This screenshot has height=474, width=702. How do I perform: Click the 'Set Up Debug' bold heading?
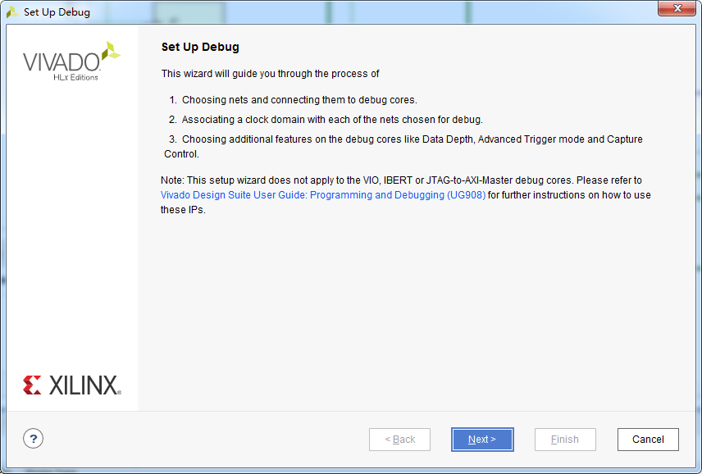(200, 47)
